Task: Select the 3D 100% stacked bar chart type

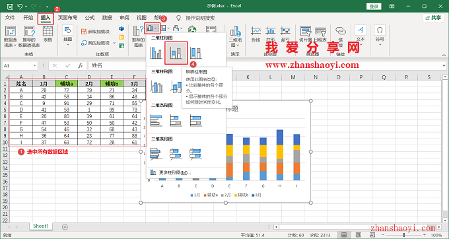Action: pyautogui.click(x=195, y=154)
